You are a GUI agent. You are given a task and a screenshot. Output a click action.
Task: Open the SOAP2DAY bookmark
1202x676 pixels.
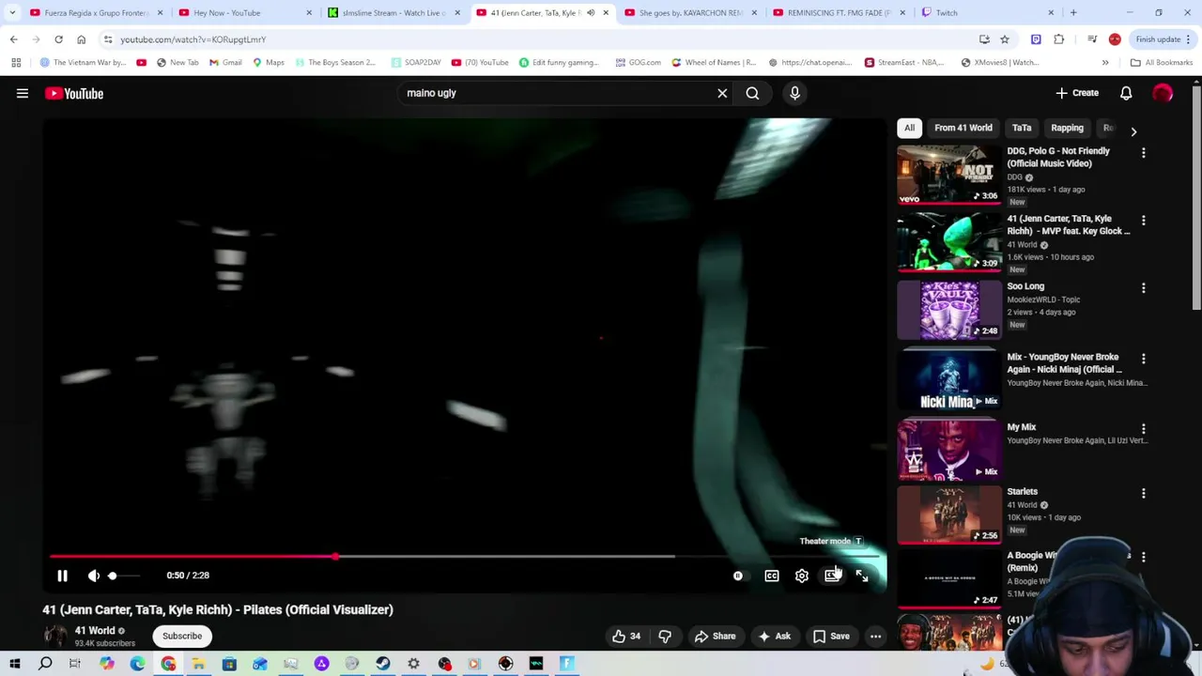click(x=416, y=63)
